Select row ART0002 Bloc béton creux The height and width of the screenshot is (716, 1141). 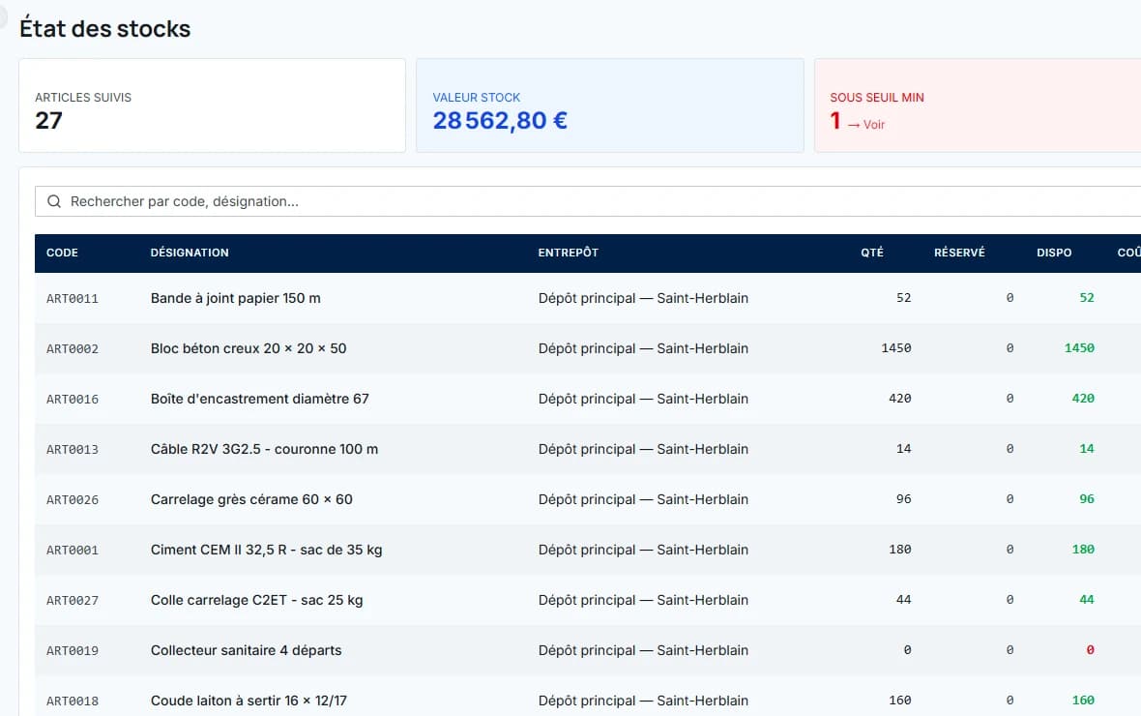588,348
